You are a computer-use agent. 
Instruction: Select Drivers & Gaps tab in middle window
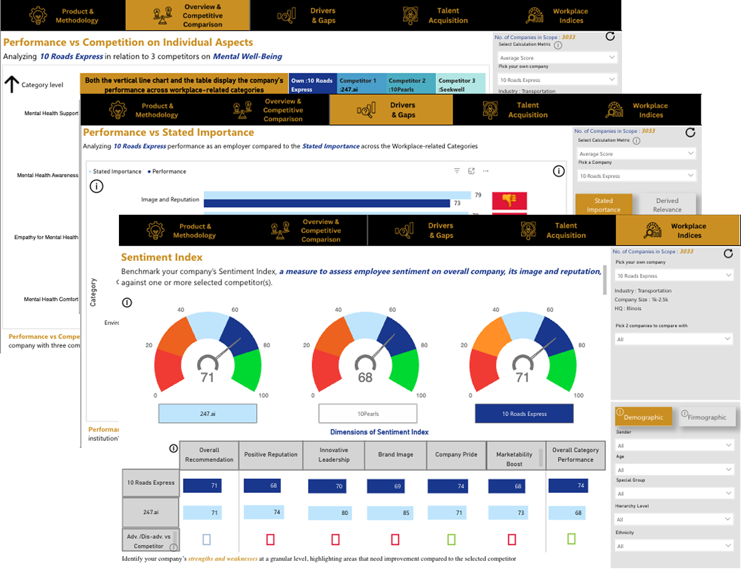pyautogui.click(x=391, y=110)
